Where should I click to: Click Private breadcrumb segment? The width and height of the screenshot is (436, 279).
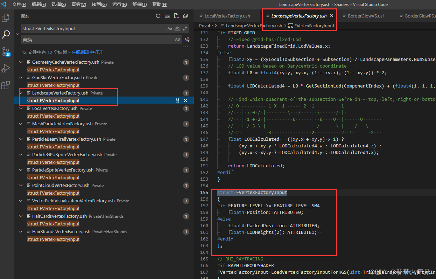point(206,26)
